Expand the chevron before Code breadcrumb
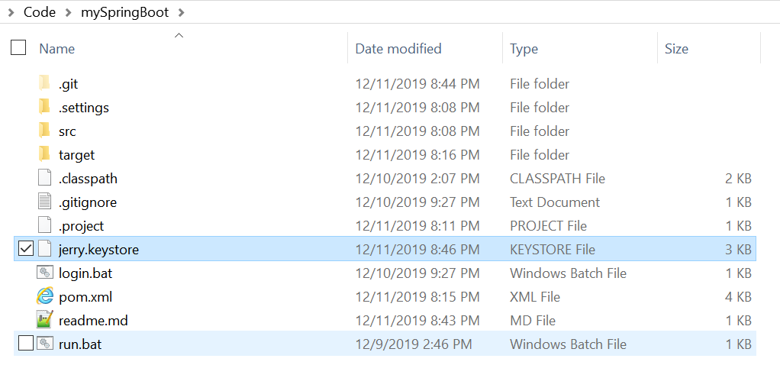Image resolution: width=780 pixels, height=378 pixels. 10,12
